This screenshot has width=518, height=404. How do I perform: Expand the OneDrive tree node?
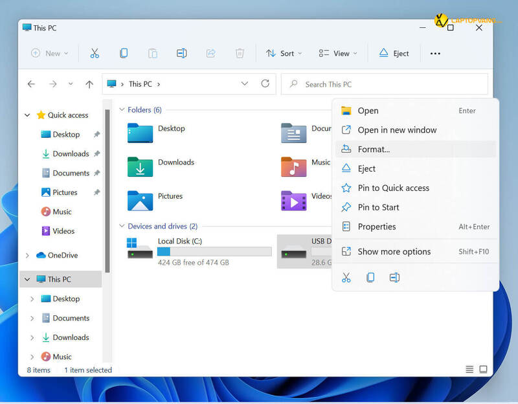point(27,256)
